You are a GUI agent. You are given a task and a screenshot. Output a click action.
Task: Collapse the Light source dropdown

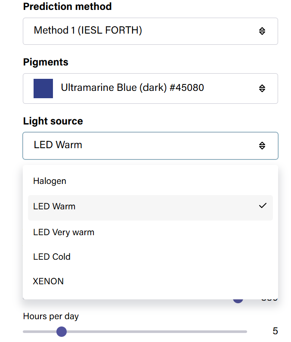click(150, 146)
